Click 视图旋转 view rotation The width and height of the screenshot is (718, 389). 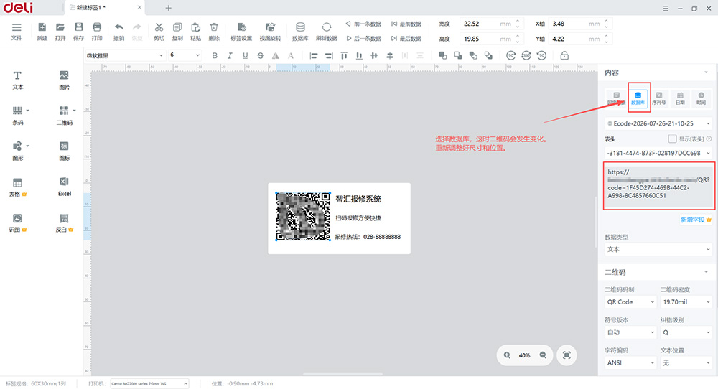pos(270,32)
